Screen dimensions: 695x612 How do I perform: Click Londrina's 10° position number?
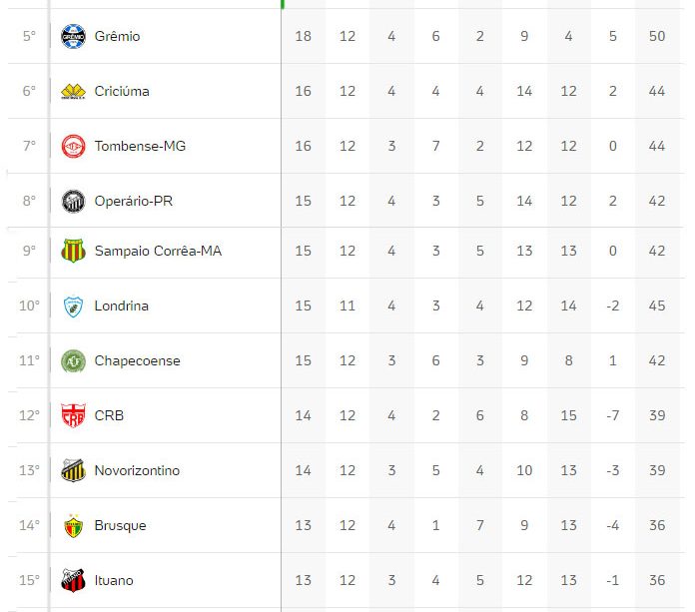(x=29, y=306)
